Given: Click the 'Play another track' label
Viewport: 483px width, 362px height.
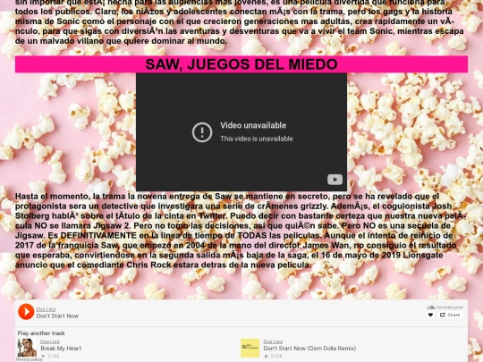Looking at the screenshot, I should [x=41, y=333].
